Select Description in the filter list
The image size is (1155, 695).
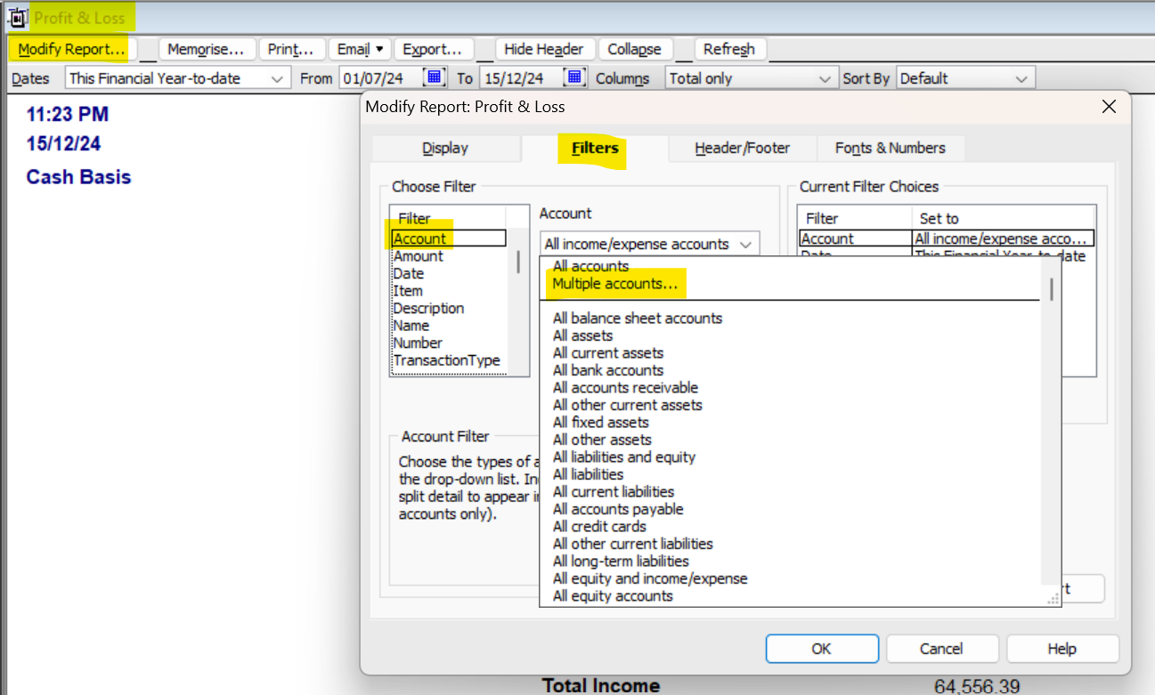pos(449,308)
